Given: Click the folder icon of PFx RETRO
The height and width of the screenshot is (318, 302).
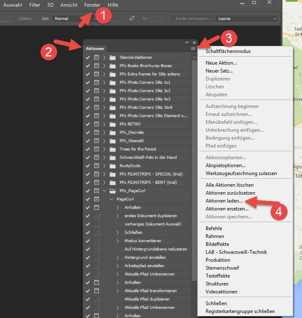Looking at the screenshot, I should pyautogui.click(x=112, y=124).
